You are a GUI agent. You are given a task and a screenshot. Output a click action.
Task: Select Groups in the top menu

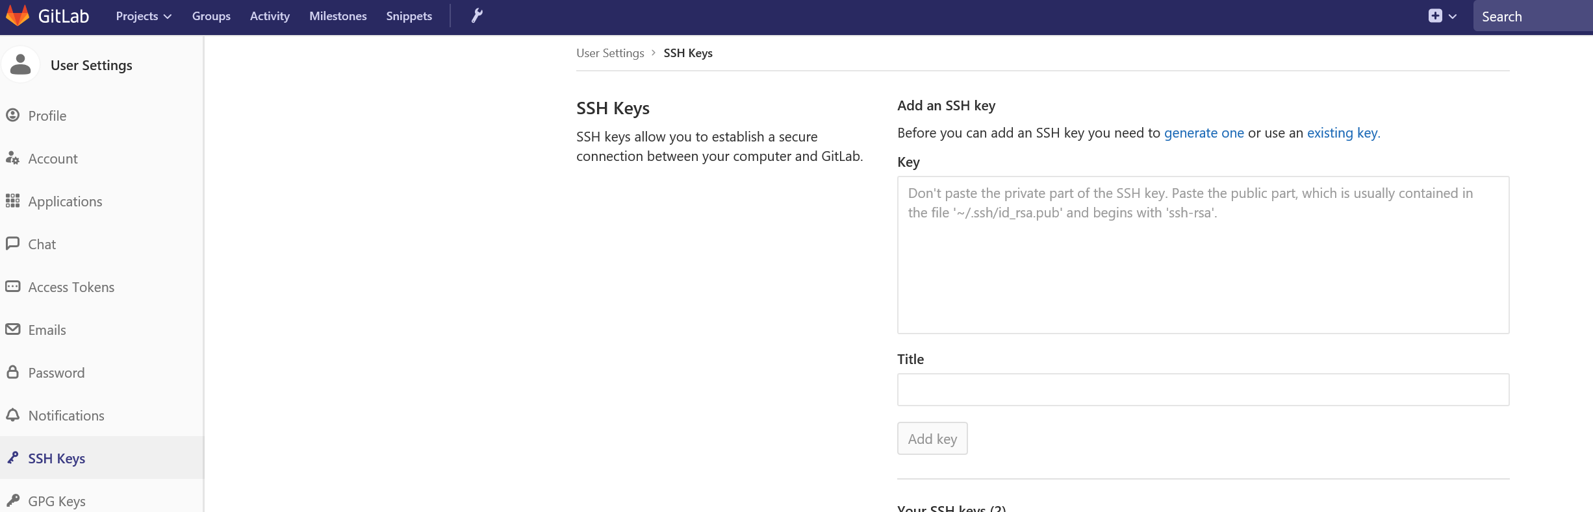pyautogui.click(x=210, y=16)
